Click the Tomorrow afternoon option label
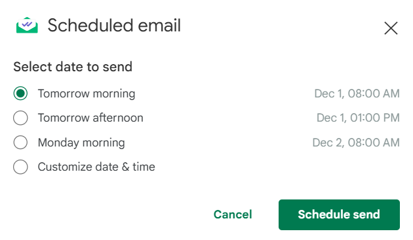This screenshot has width=413, height=240. coord(90,118)
